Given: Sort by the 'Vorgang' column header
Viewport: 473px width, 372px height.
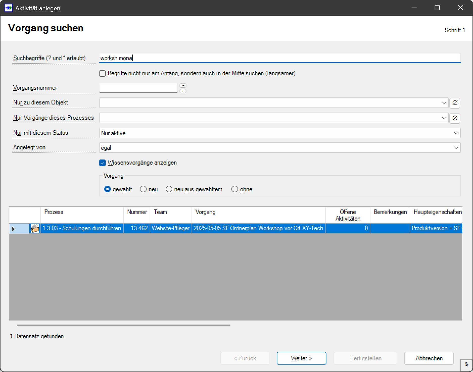Looking at the screenshot, I should (259, 215).
